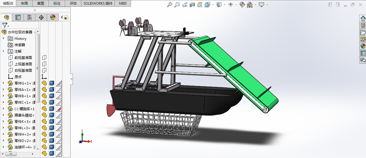The image size is (366, 158).
Task: Click the Hide/Show Items eye icon
Action: click(x=231, y=5)
